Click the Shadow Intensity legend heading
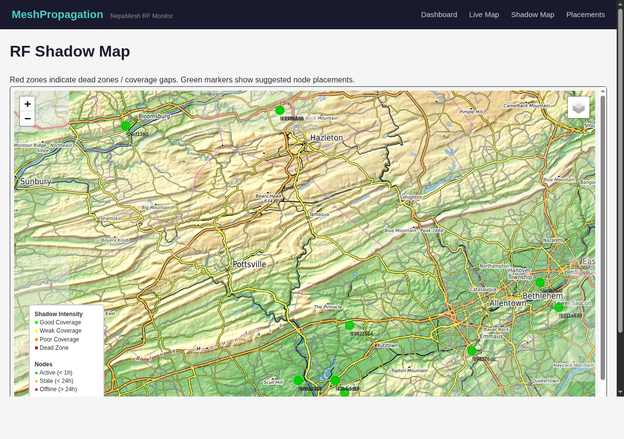The image size is (624, 439). click(x=58, y=314)
